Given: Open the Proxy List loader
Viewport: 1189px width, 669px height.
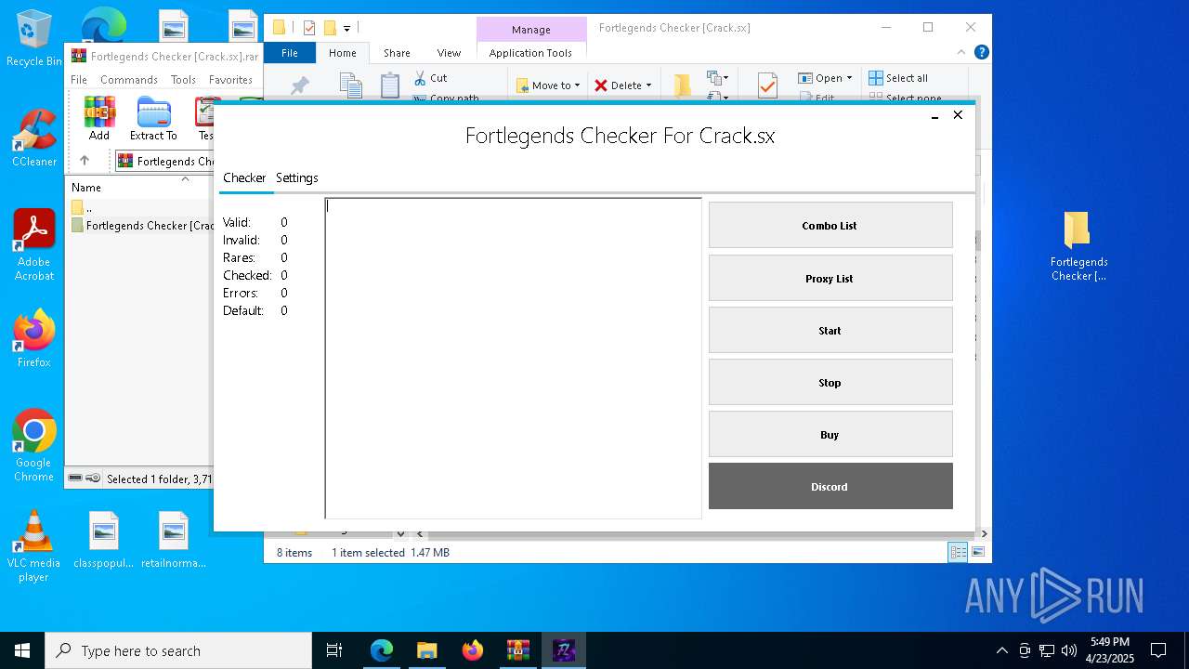Looking at the screenshot, I should (x=830, y=278).
